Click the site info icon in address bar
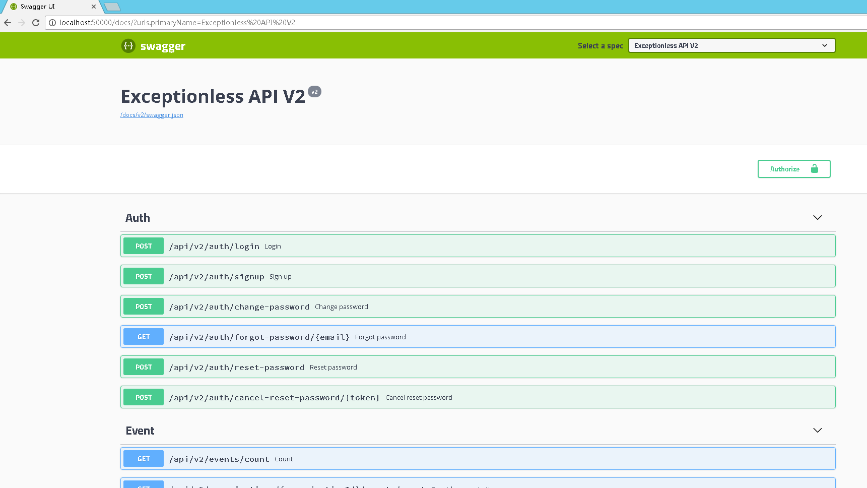Viewport: 867px width, 488px height. pos(52,23)
